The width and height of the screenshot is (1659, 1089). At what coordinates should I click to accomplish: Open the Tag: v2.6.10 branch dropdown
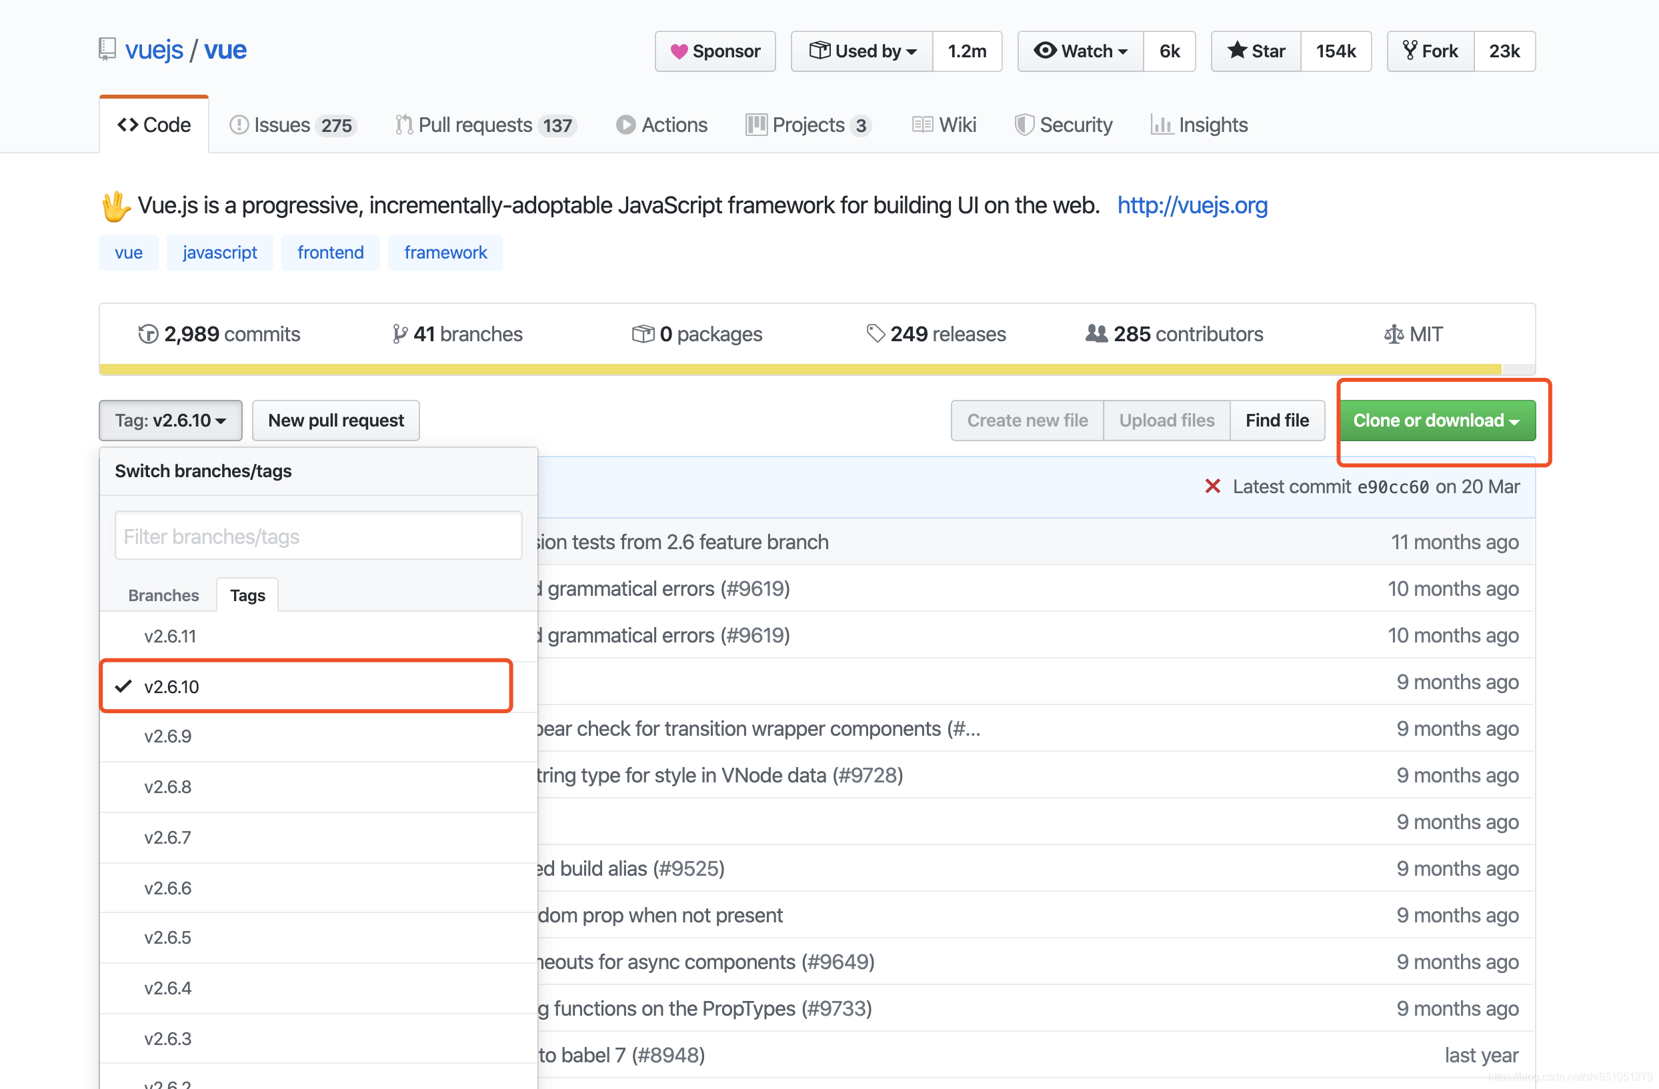click(171, 420)
